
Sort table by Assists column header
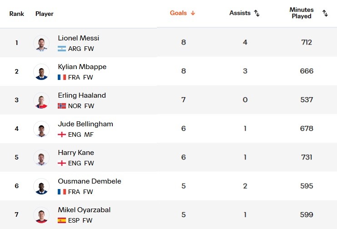click(240, 13)
